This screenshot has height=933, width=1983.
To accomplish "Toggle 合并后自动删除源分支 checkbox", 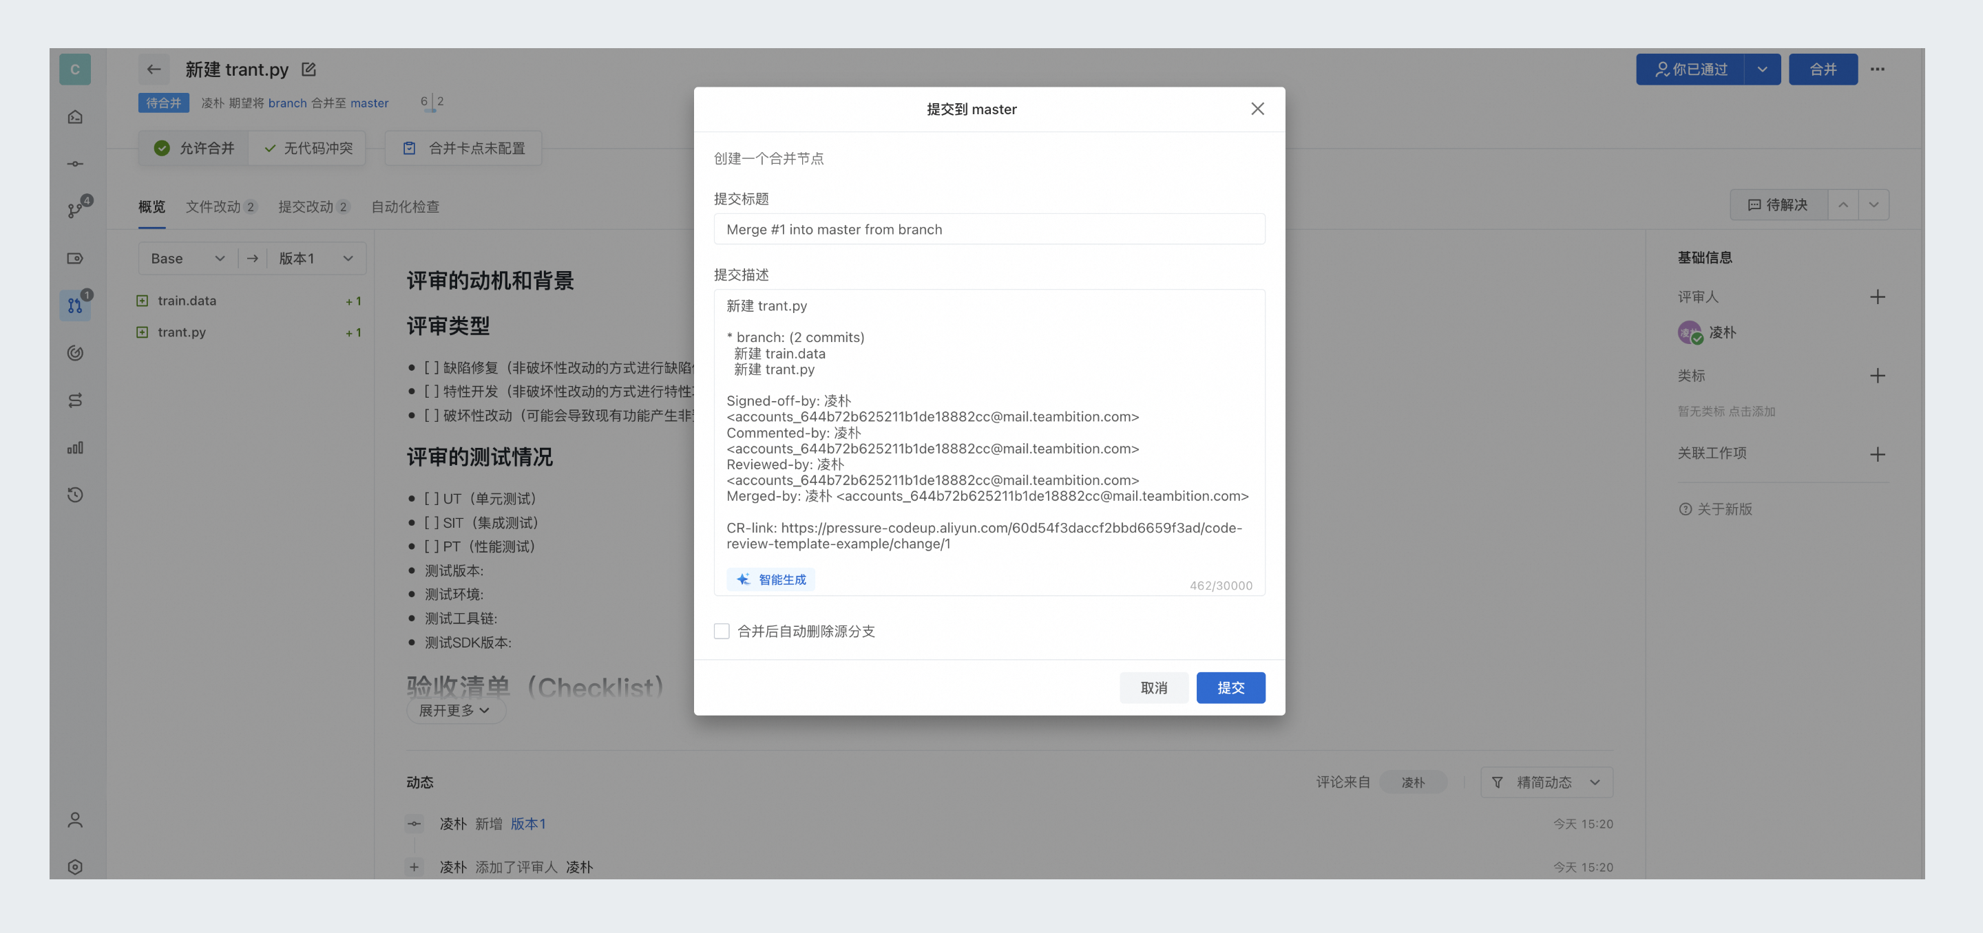I will pos(722,631).
